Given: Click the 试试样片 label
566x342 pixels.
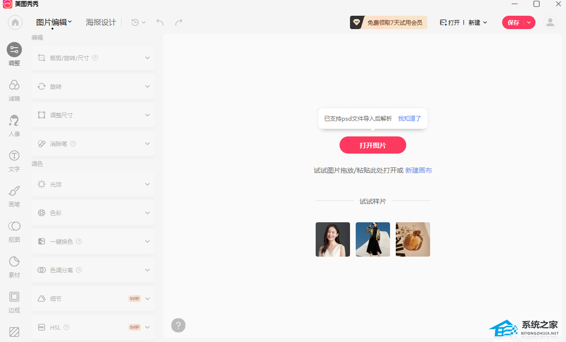Looking at the screenshot, I should click(372, 201).
